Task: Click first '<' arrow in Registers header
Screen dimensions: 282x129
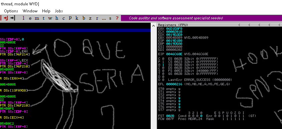Action: 239,25
